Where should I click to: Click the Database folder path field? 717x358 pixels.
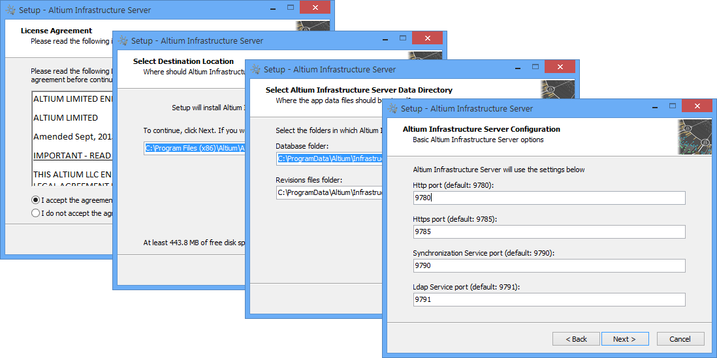328,158
